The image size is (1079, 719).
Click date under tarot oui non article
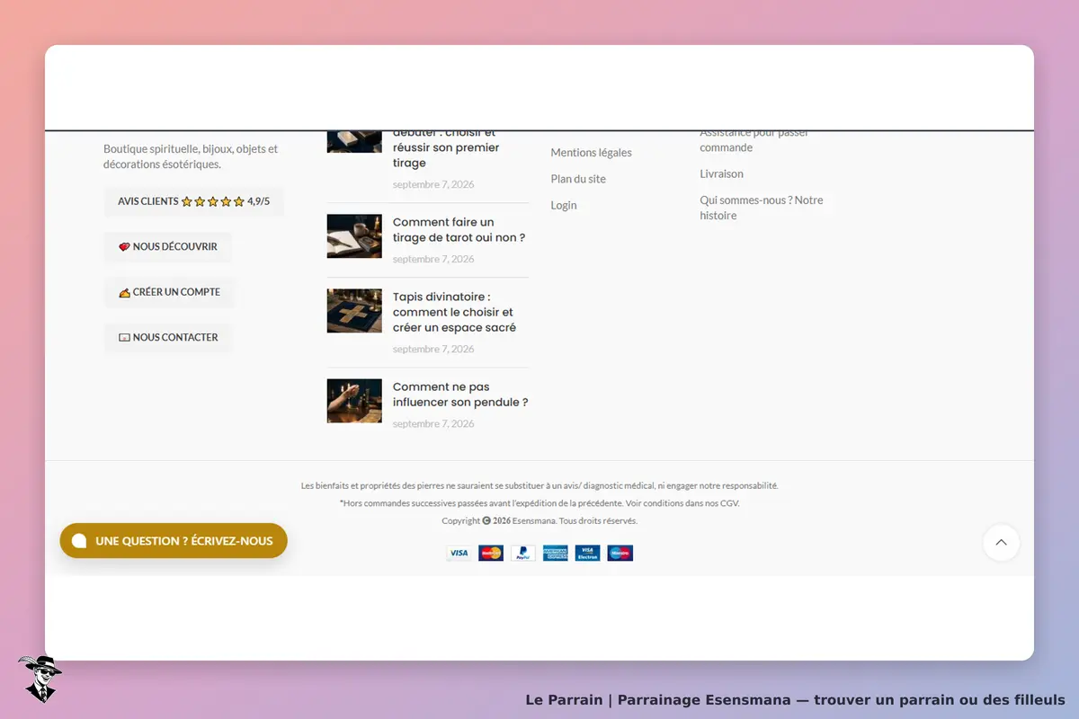[433, 260]
